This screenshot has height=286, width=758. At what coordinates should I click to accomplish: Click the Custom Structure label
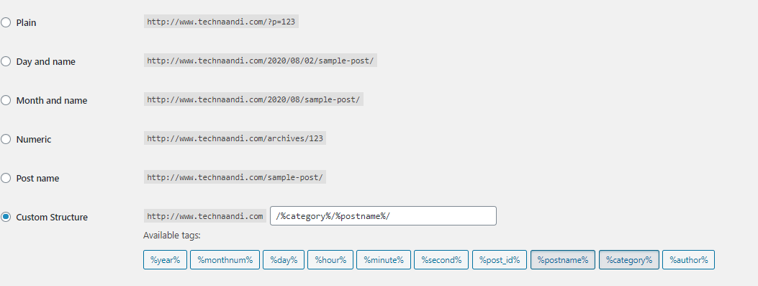[53, 218]
